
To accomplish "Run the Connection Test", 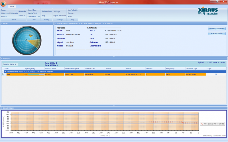I will pos(34,17).
